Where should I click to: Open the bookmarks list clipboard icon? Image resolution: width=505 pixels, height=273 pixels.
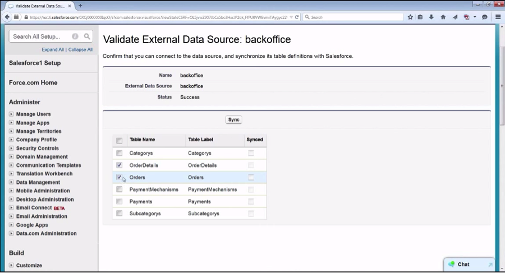click(420, 17)
